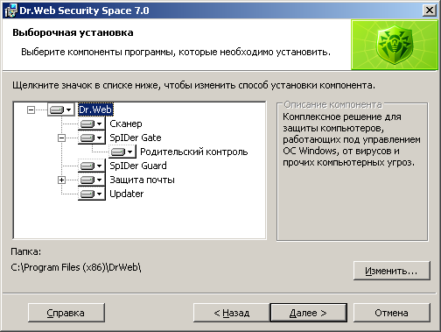Select the Updater component label
The width and height of the screenshot is (441, 332).
(127, 194)
